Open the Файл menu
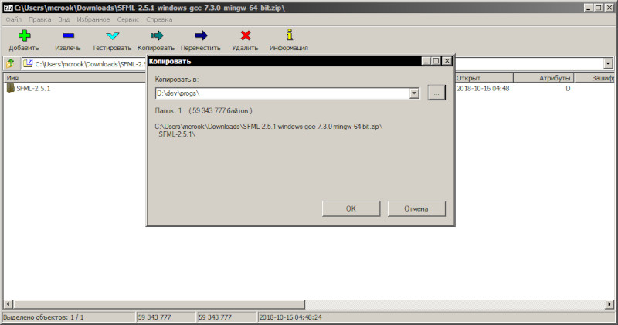Viewport: 618px width, 325px height. pyautogui.click(x=14, y=19)
